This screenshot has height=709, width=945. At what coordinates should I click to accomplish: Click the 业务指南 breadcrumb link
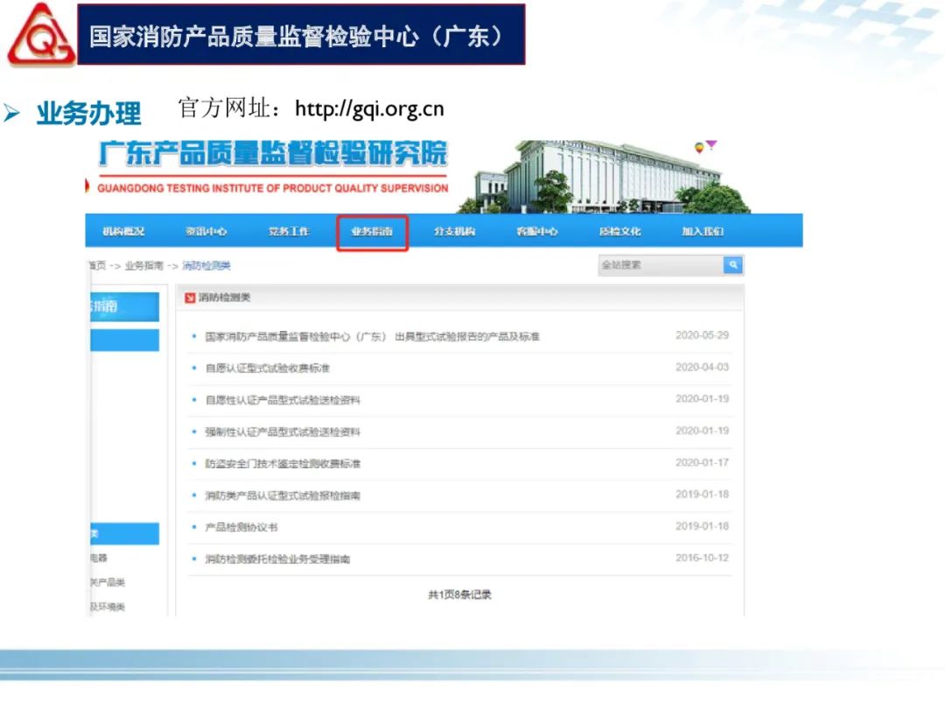pos(143,265)
